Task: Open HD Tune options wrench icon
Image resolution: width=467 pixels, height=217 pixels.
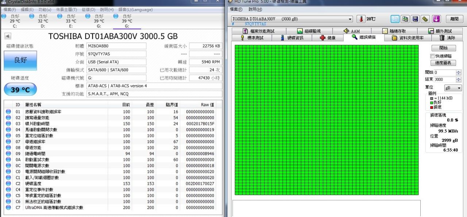Action: [x=425, y=19]
